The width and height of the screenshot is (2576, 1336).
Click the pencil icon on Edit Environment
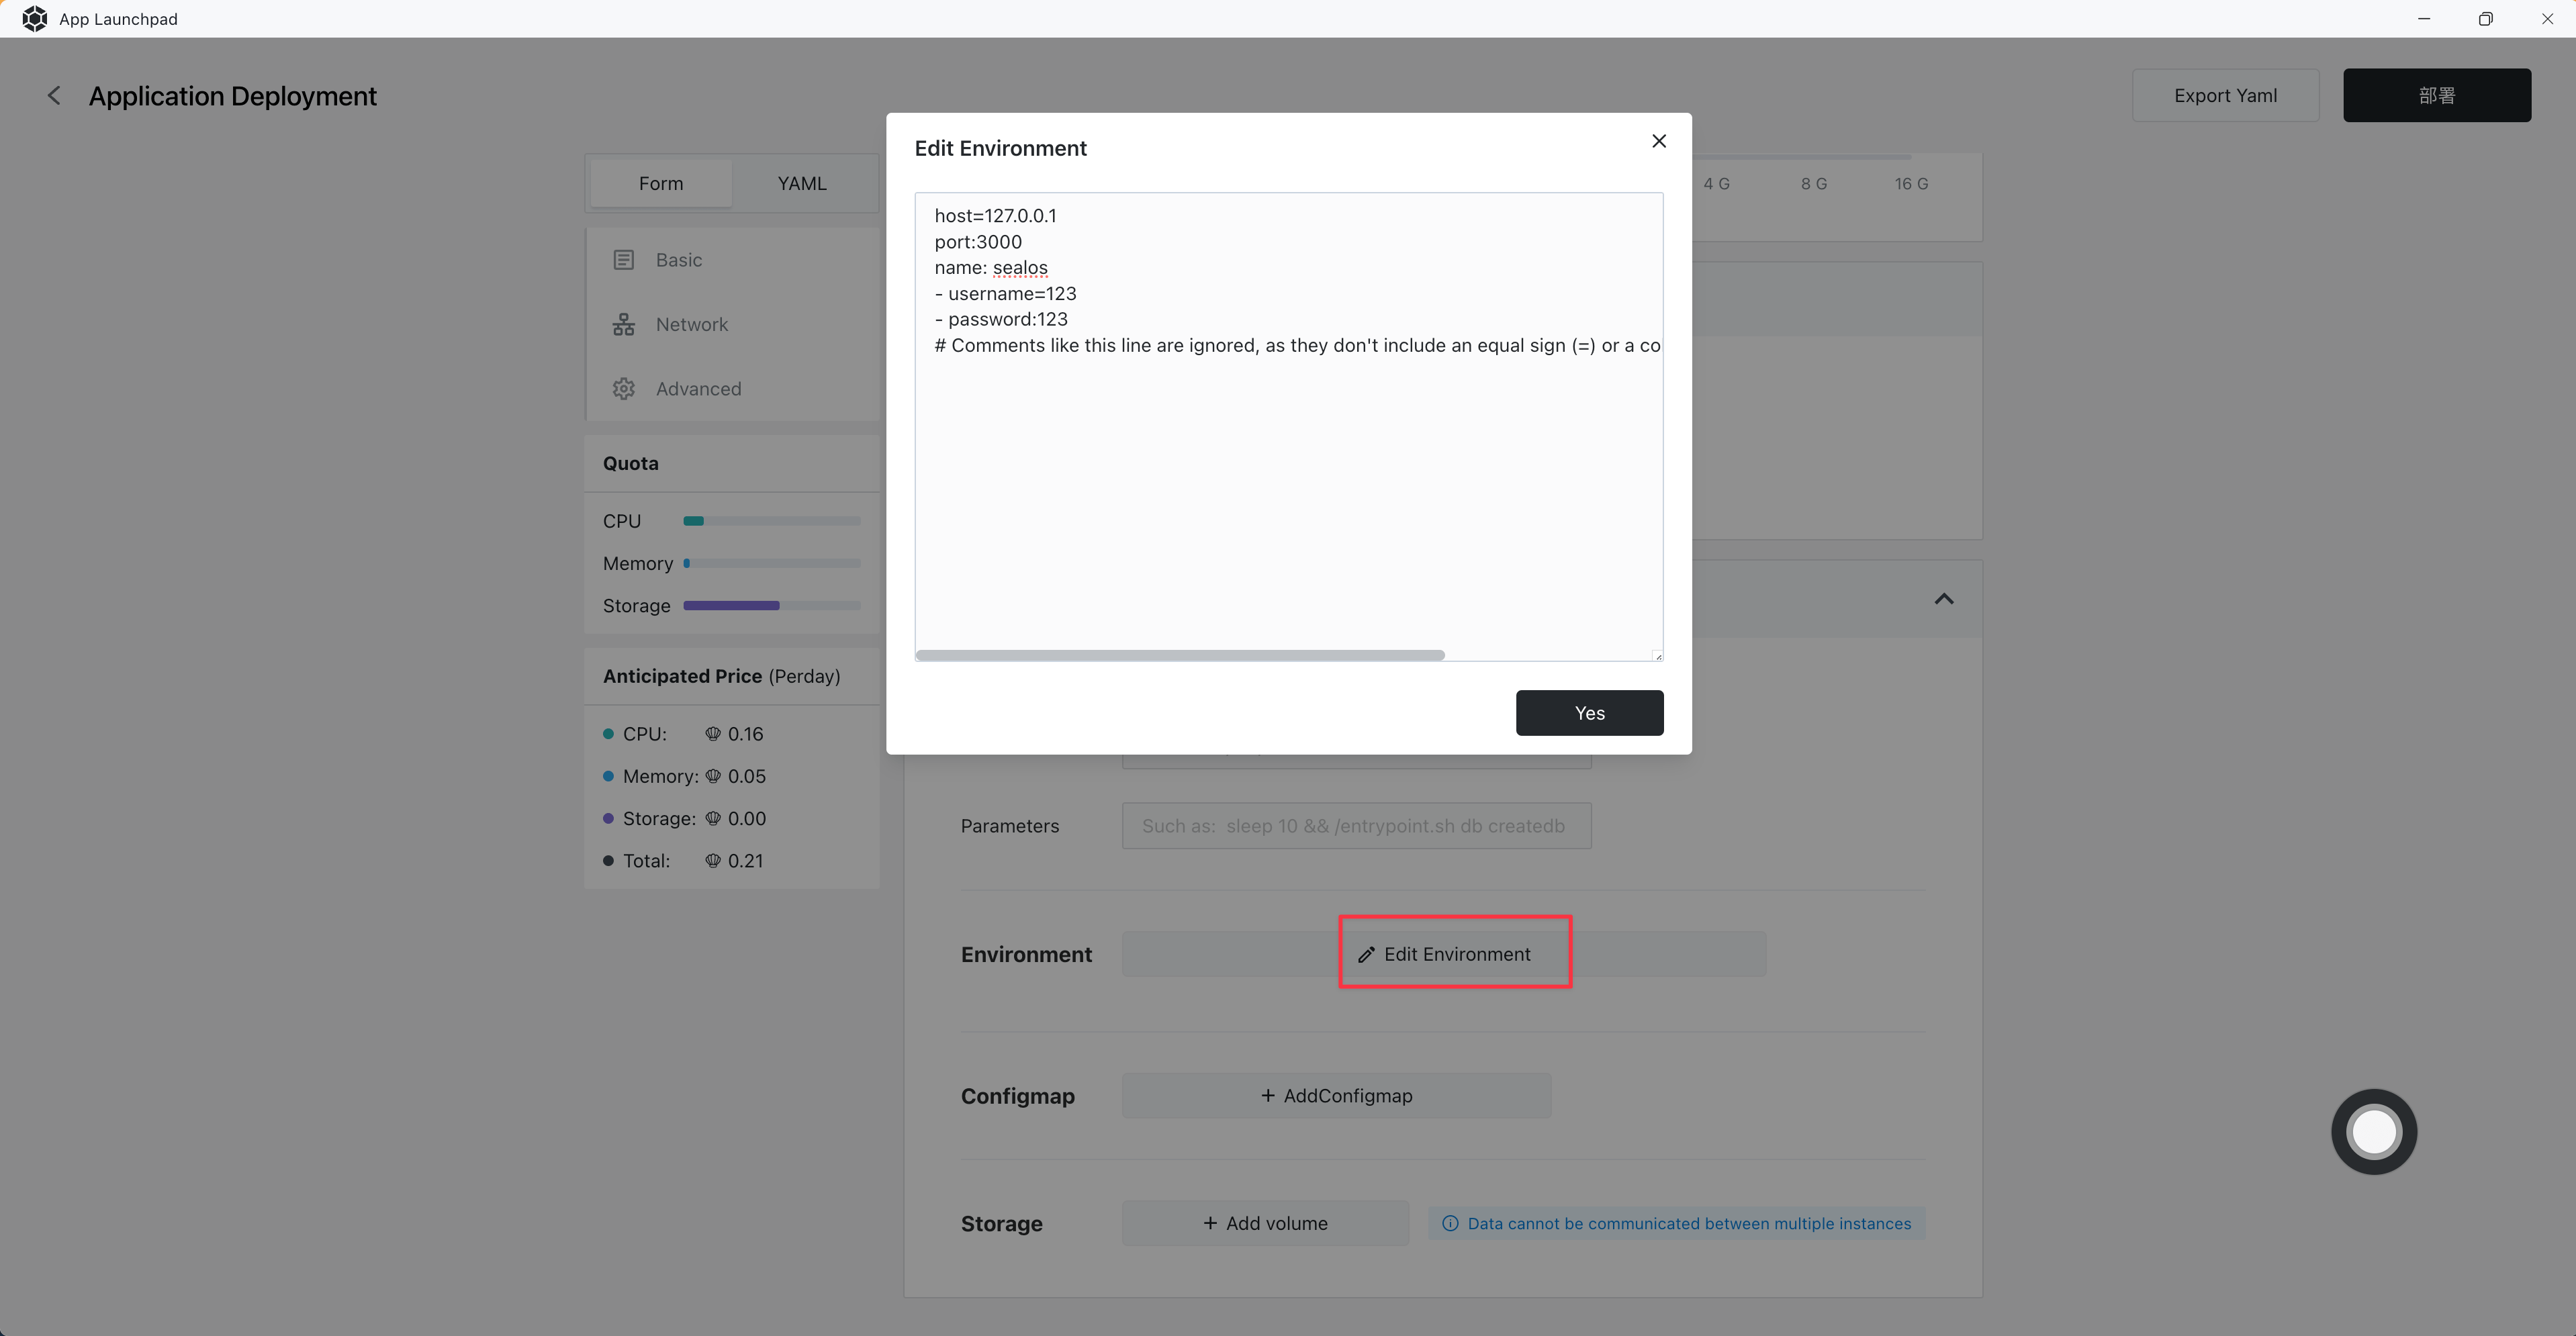(x=1366, y=955)
